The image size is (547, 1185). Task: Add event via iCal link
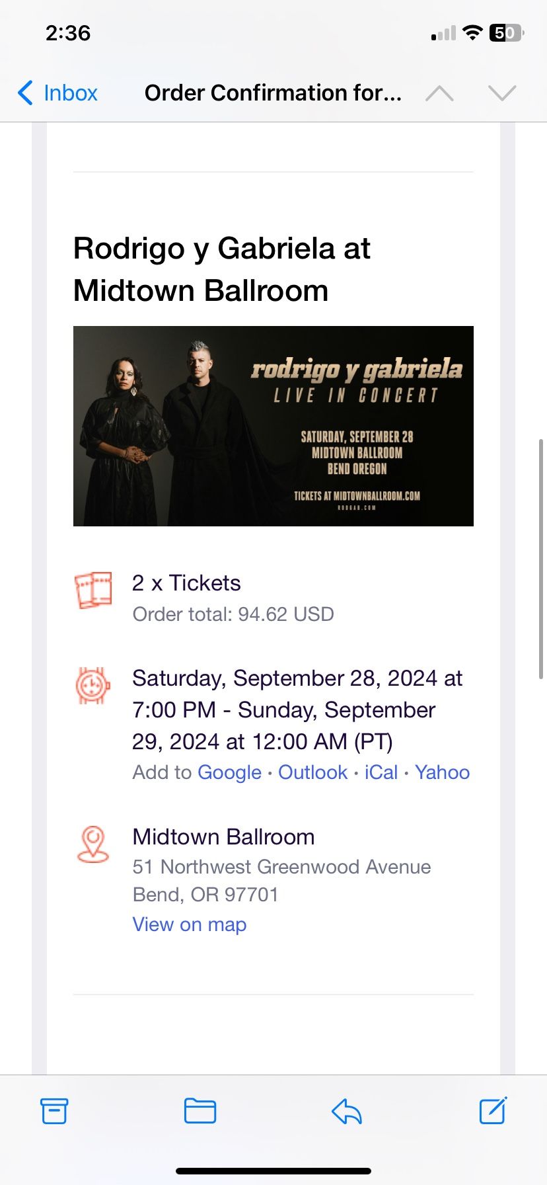[381, 772]
